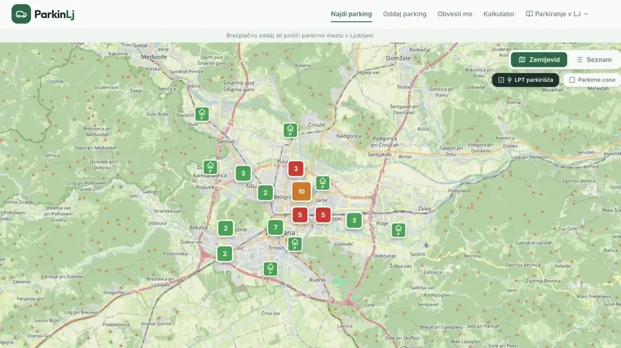Image resolution: width=621 pixels, height=348 pixels.
Task: Expand green 2 cluster beside Bežigrad
Action: [265, 193]
